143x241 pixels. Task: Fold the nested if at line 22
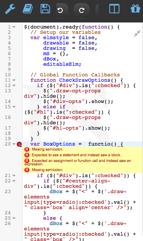click(14, 181)
